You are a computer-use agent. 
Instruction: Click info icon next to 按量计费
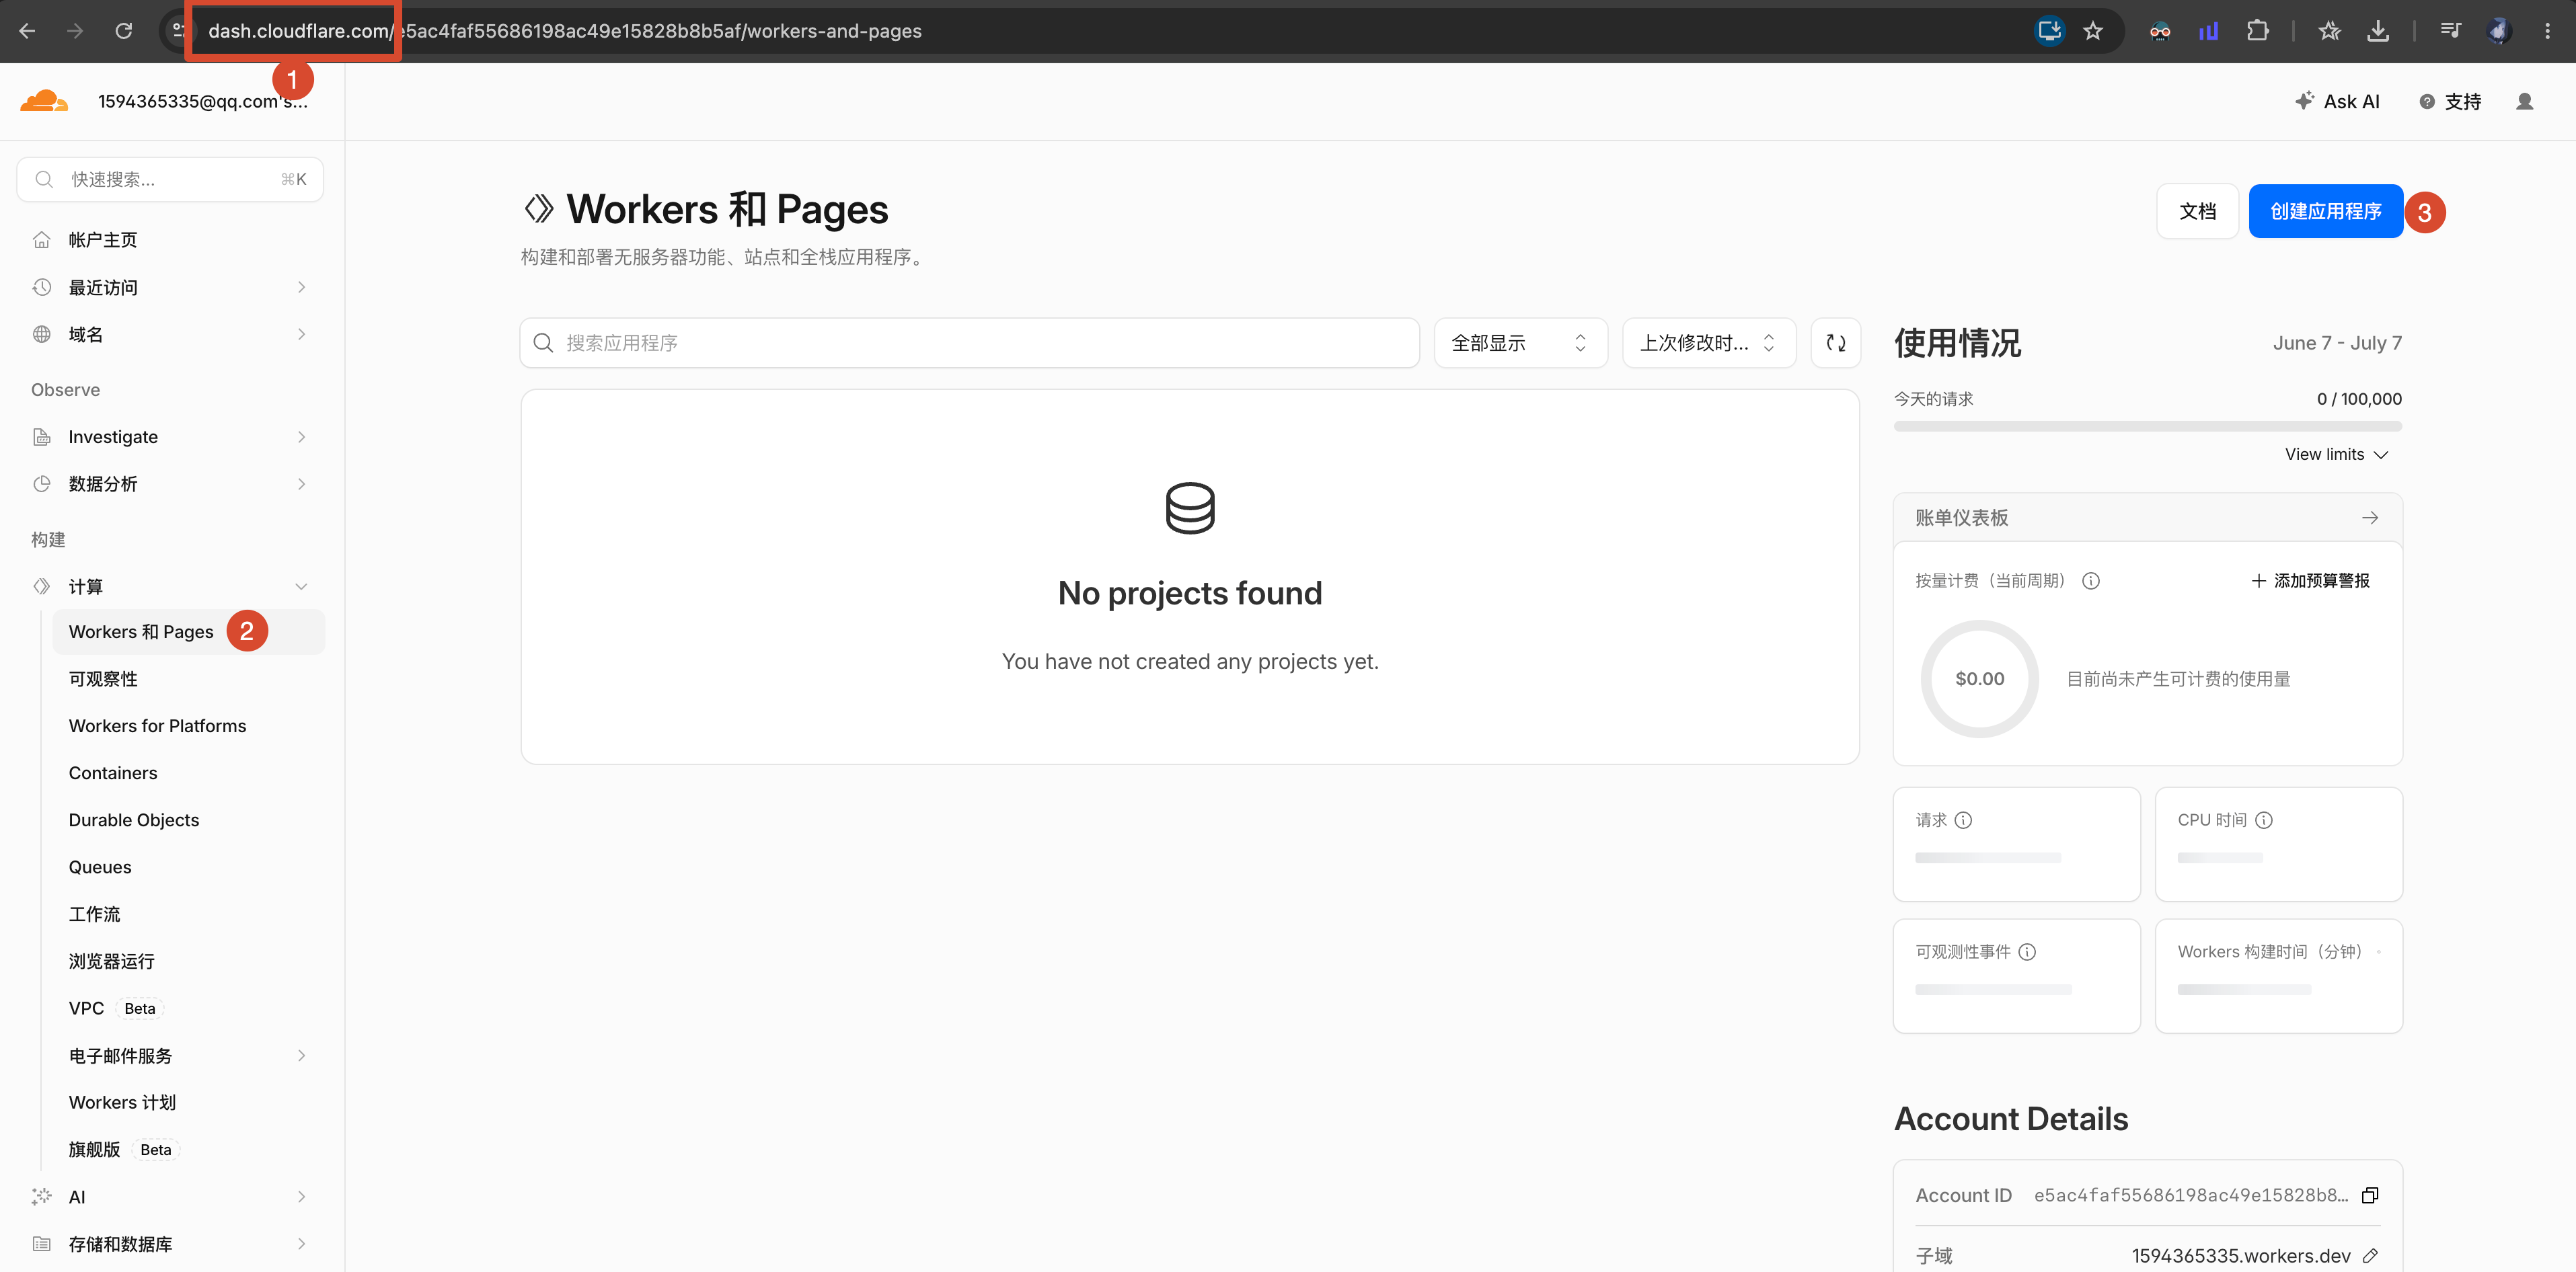(x=2091, y=581)
